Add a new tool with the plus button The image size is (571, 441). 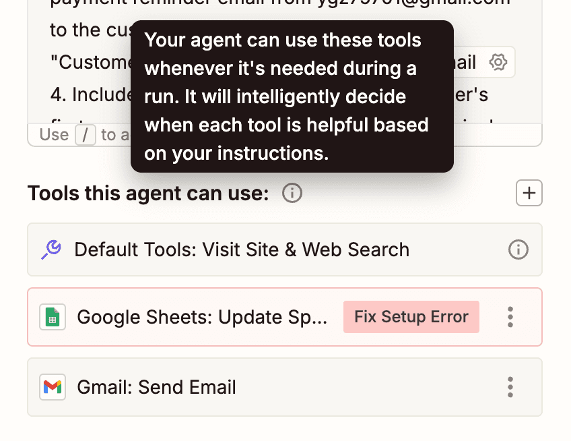[529, 194]
